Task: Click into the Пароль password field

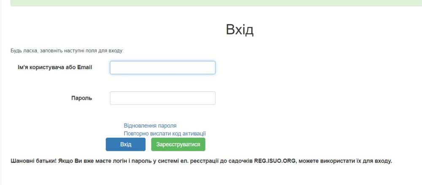Action: click(162, 98)
